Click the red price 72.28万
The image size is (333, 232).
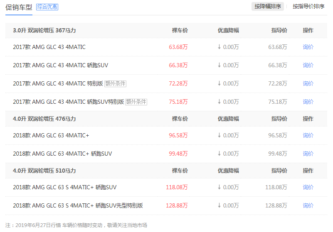pyautogui.click(x=178, y=83)
